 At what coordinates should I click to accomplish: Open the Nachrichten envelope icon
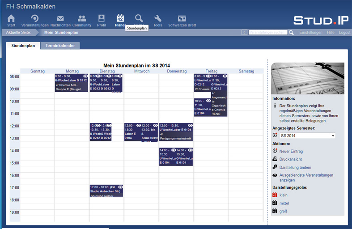pos(60,20)
